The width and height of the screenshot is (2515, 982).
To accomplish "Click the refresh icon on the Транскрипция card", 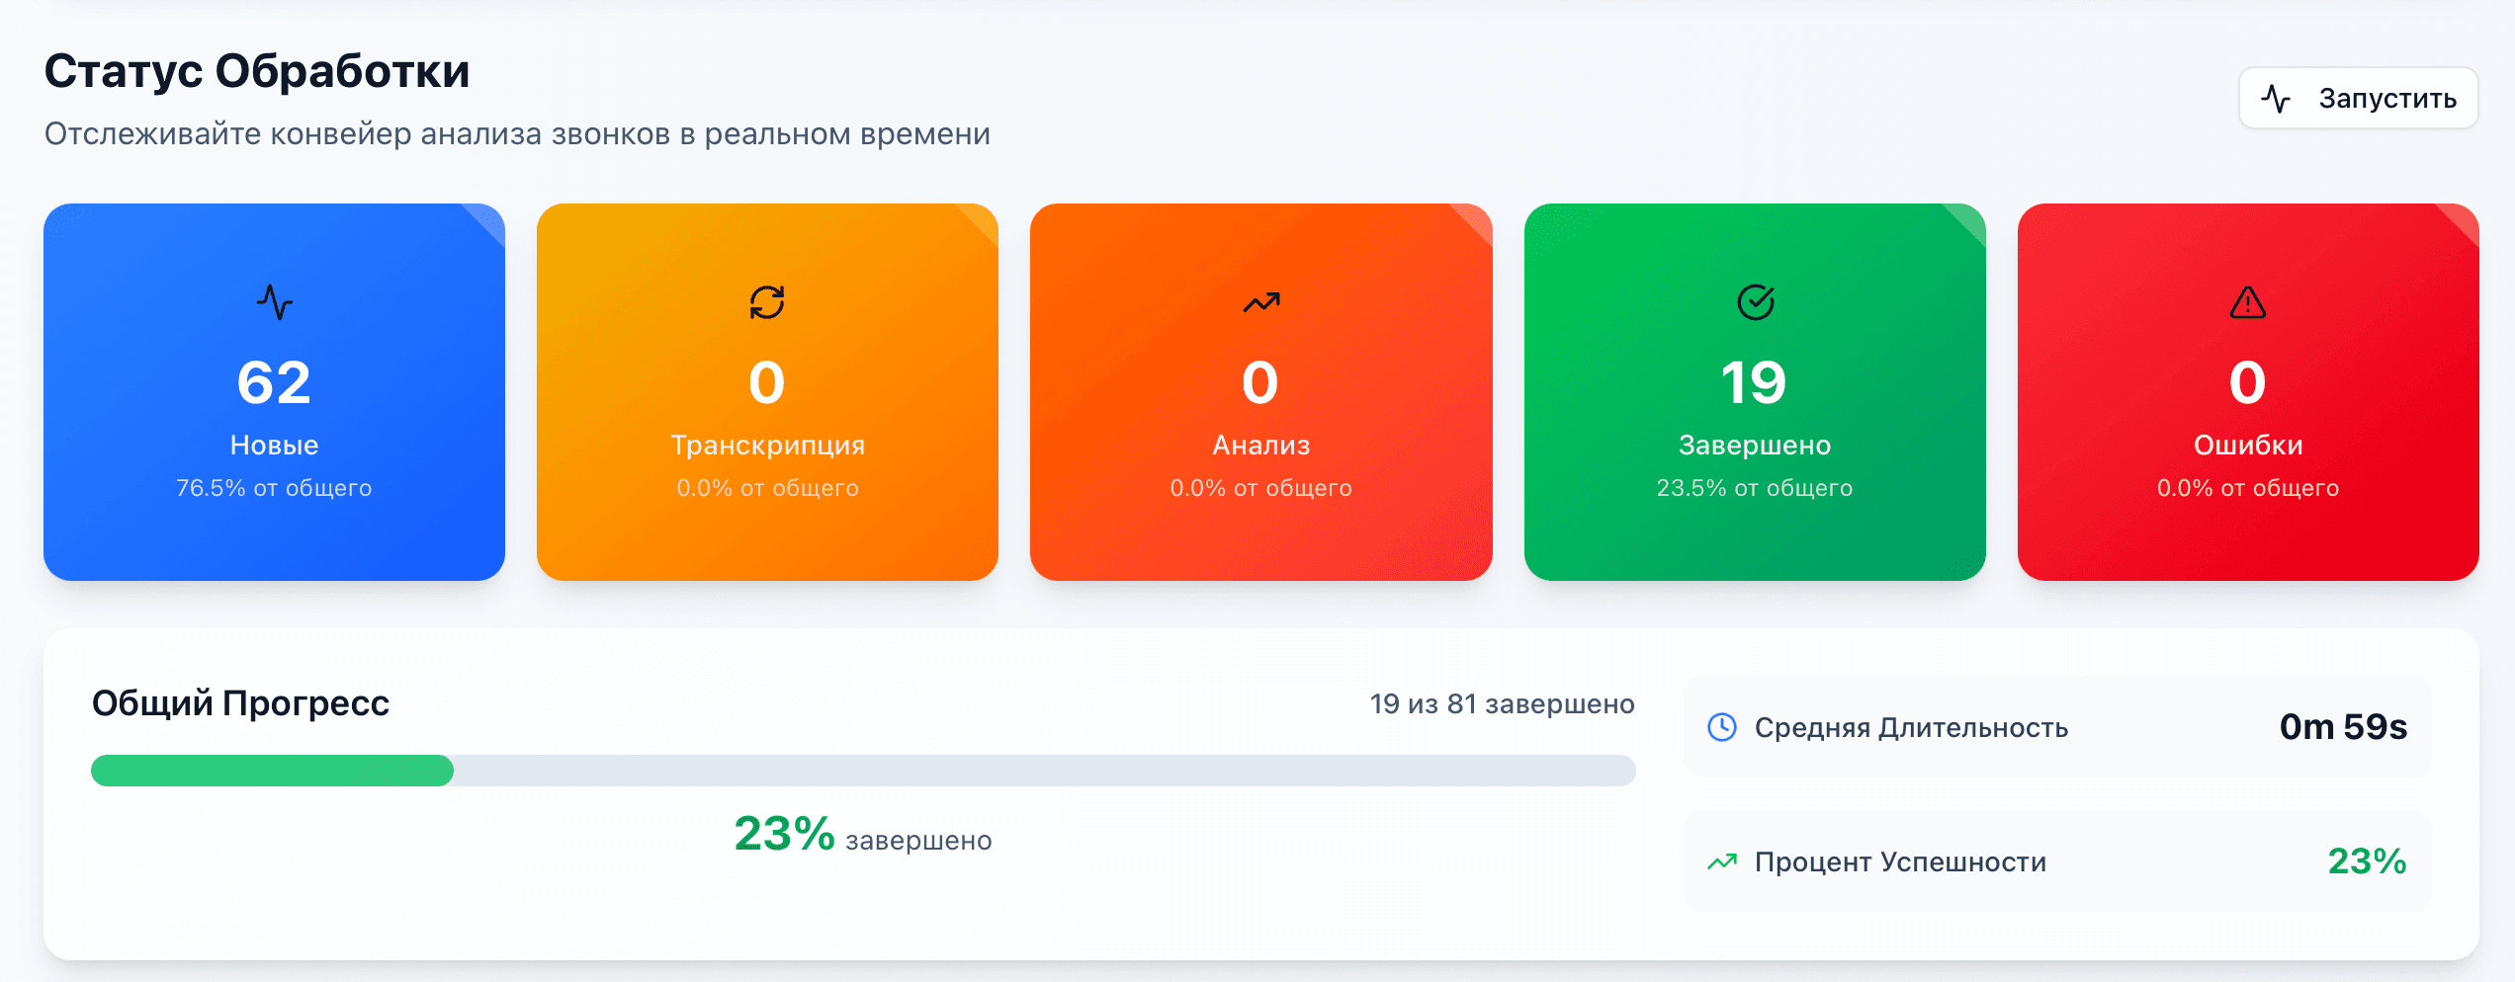I will [767, 302].
